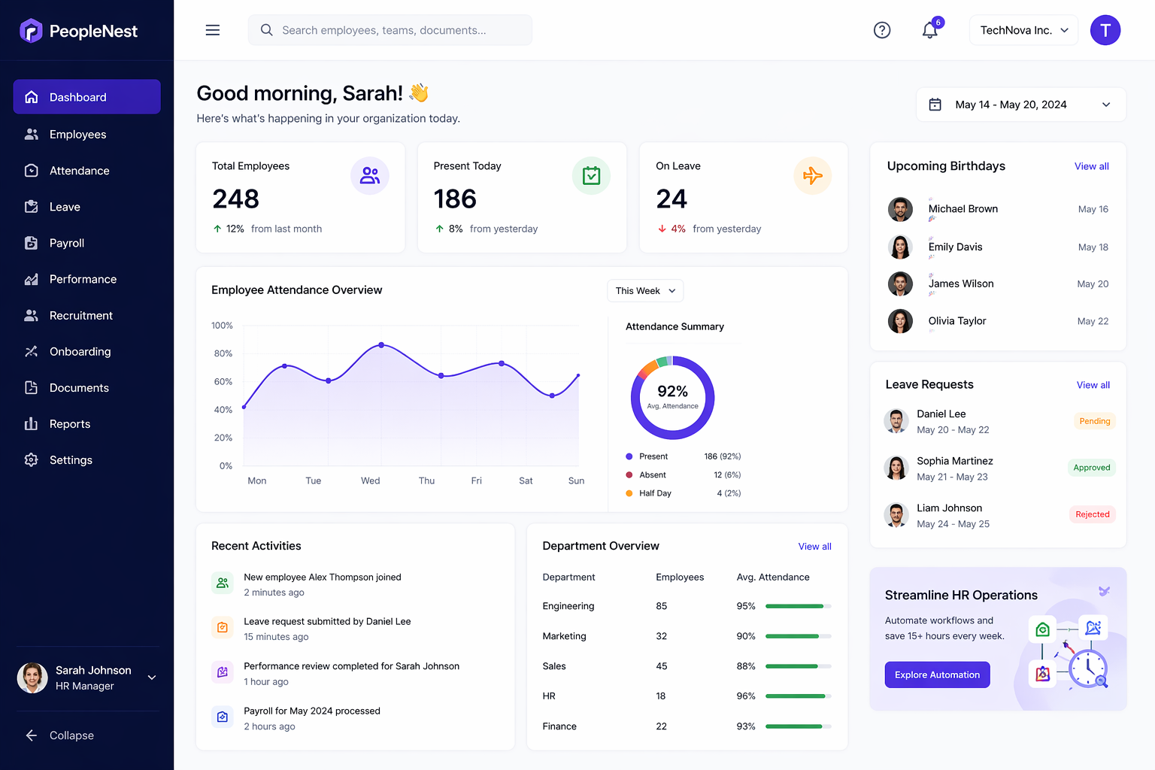Open the Recruitment section
Screen dimensions: 1155x770
[80, 315]
